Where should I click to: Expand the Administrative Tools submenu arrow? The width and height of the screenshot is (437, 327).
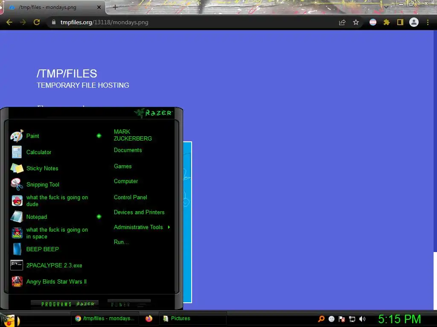pos(169,227)
